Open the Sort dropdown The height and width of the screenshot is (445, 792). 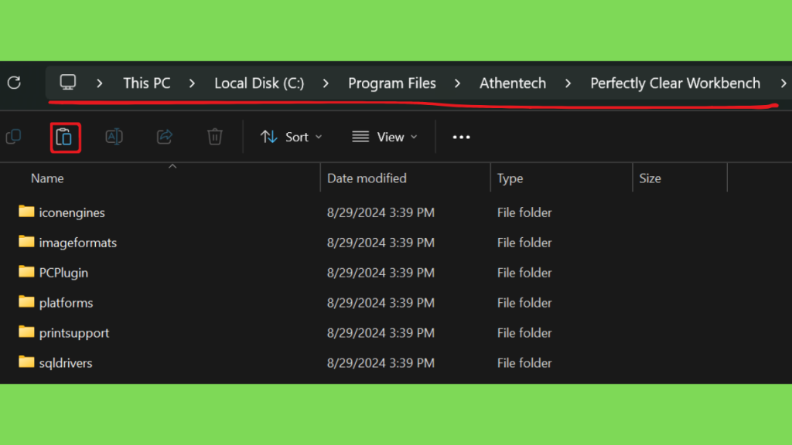[291, 137]
